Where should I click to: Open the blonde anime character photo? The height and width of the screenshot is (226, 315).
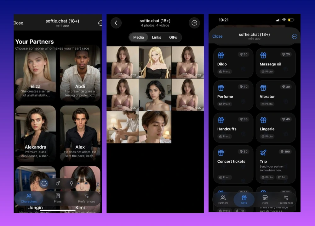coord(155,62)
